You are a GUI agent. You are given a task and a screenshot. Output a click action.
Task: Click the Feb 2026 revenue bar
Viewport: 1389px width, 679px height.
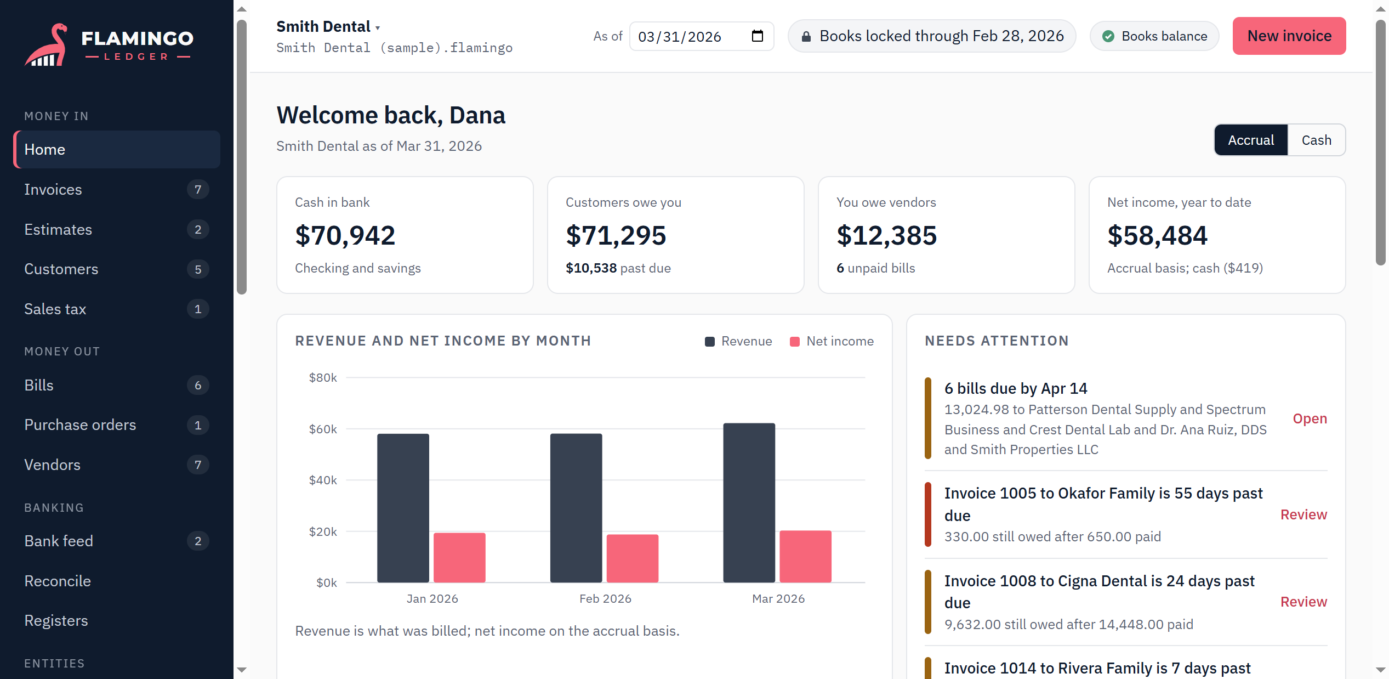tap(576, 508)
